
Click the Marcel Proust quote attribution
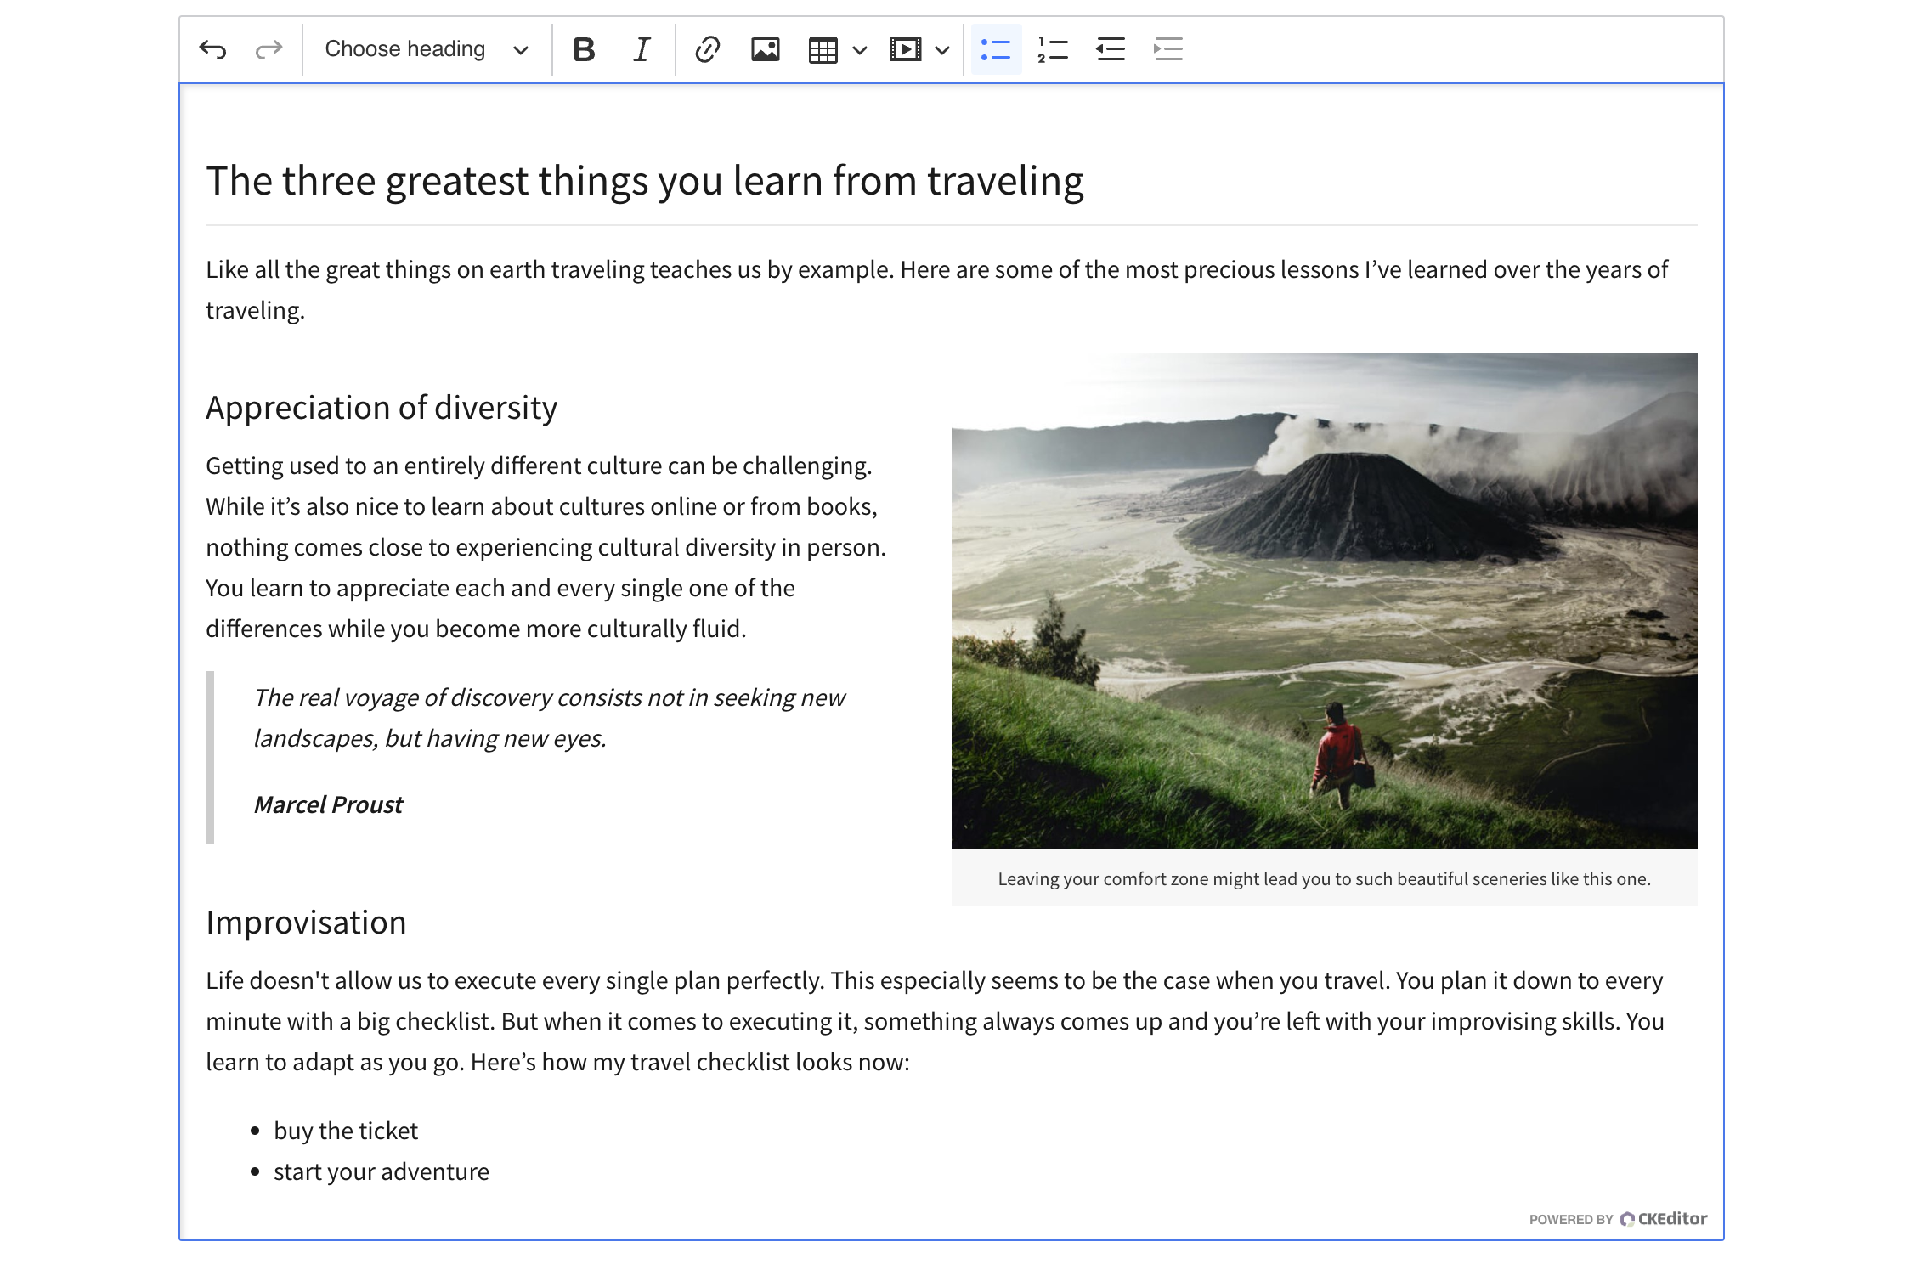[328, 804]
